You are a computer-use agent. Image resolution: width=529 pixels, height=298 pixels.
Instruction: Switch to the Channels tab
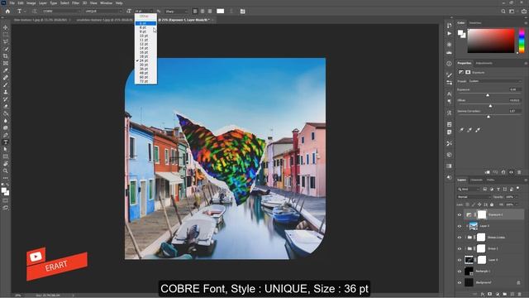coord(476,180)
